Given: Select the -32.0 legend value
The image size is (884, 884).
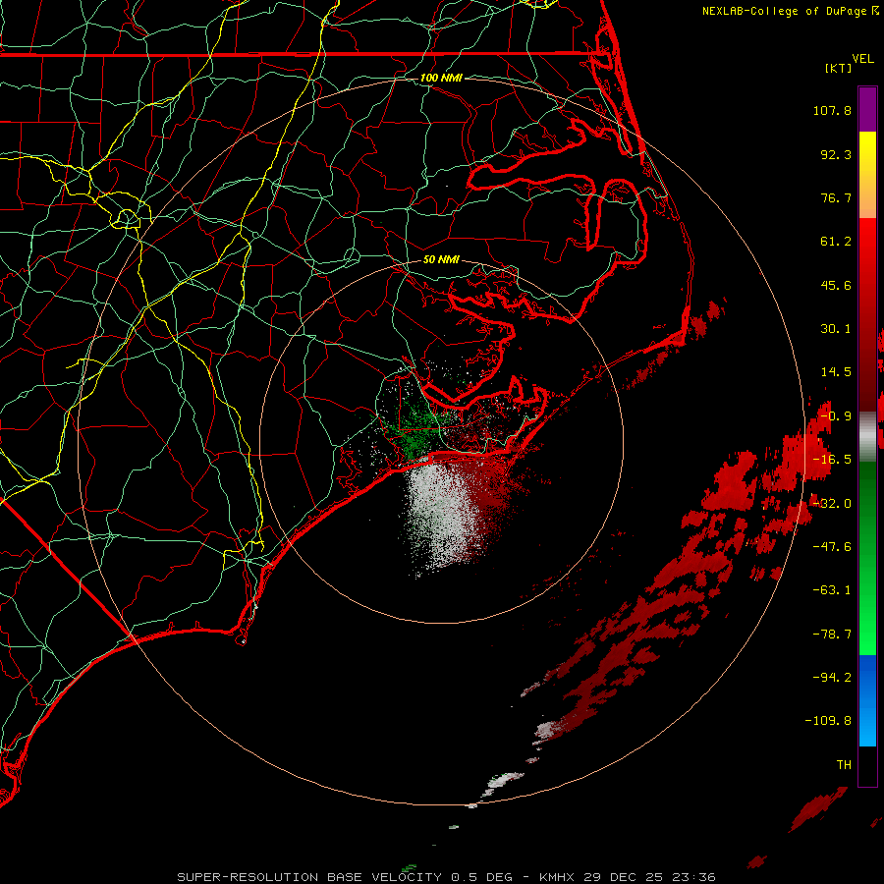Looking at the screenshot, I should (x=832, y=504).
